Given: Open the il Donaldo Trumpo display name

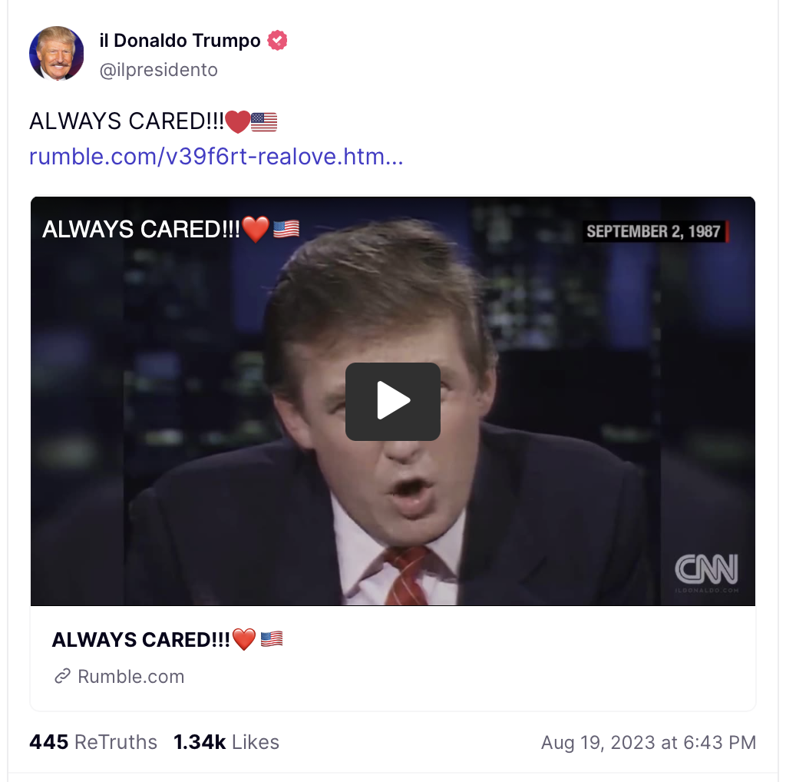Looking at the screenshot, I should 180,40.
